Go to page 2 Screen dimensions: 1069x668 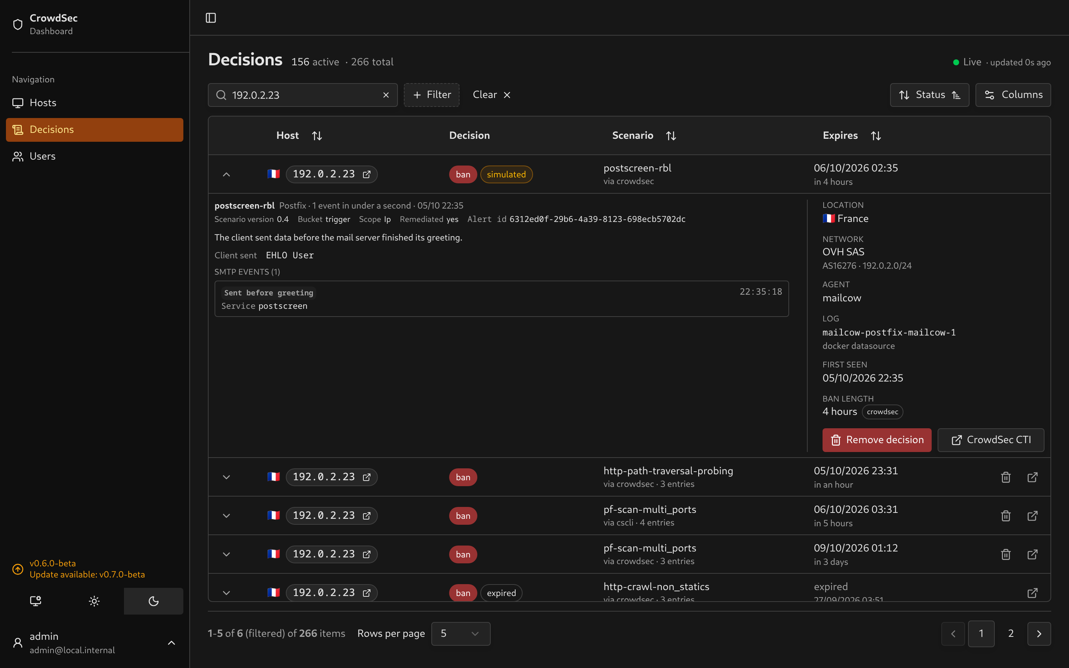(1011, 633)
